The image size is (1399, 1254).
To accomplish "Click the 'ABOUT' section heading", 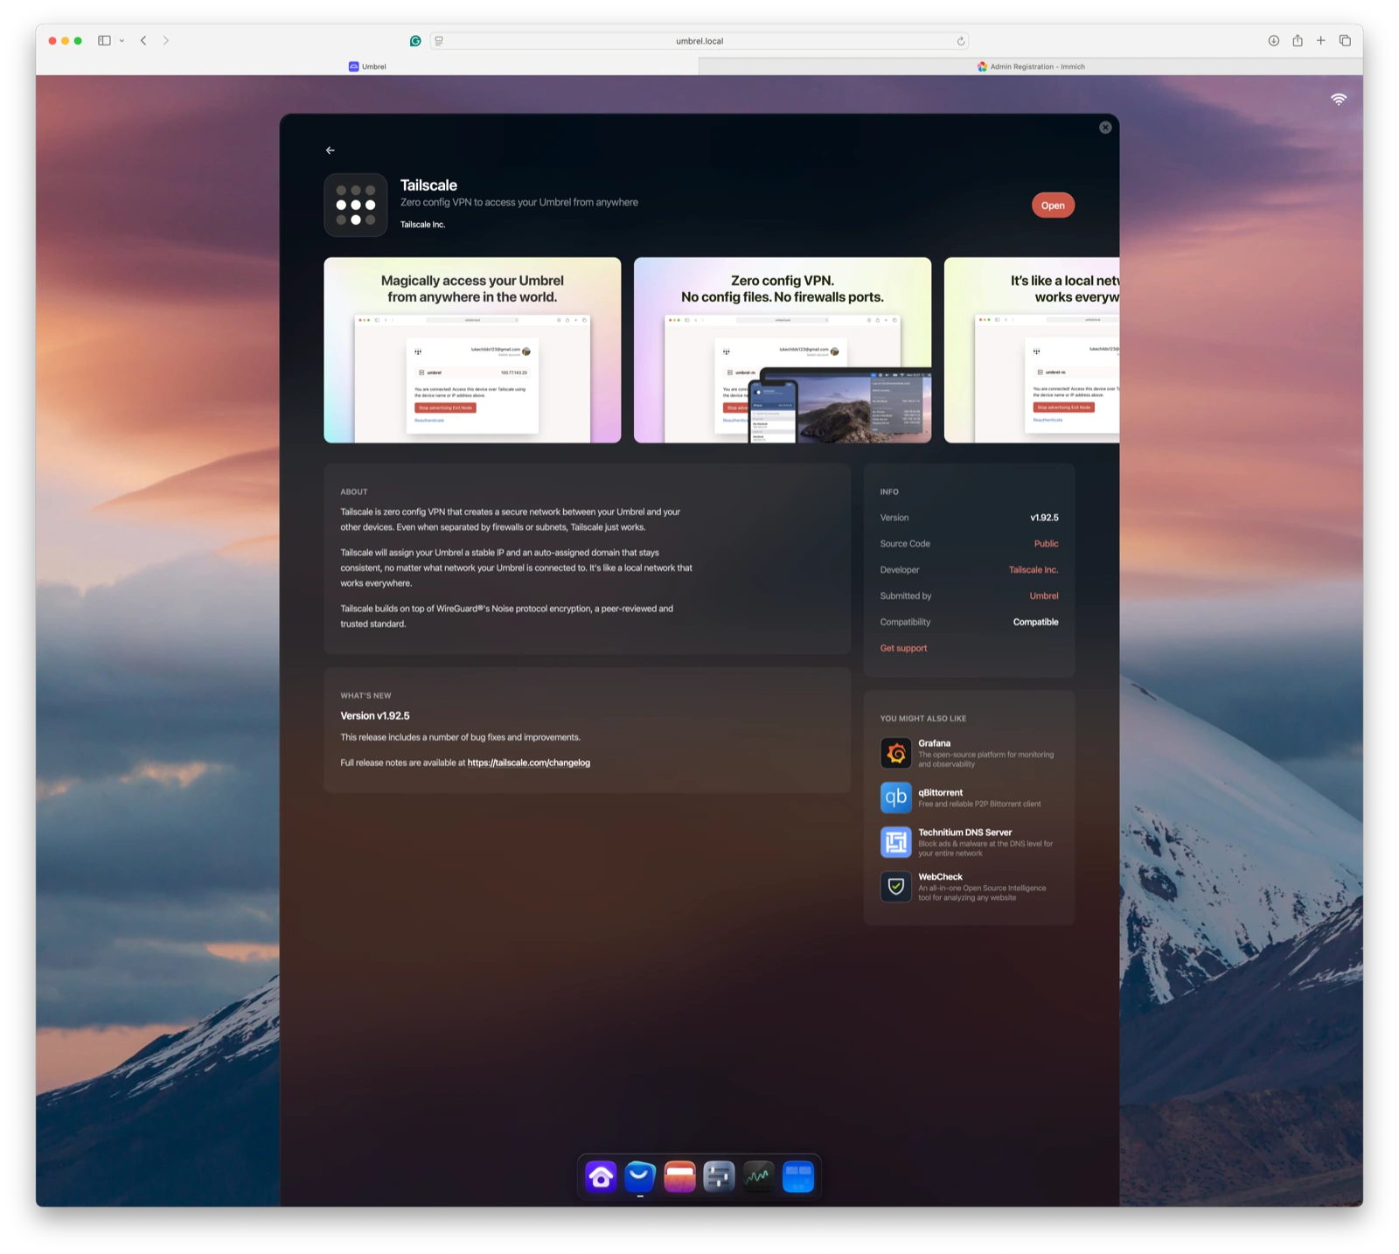I will [354, 492].
